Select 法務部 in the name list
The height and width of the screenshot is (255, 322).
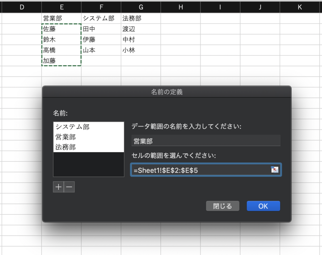pos(89,147)
